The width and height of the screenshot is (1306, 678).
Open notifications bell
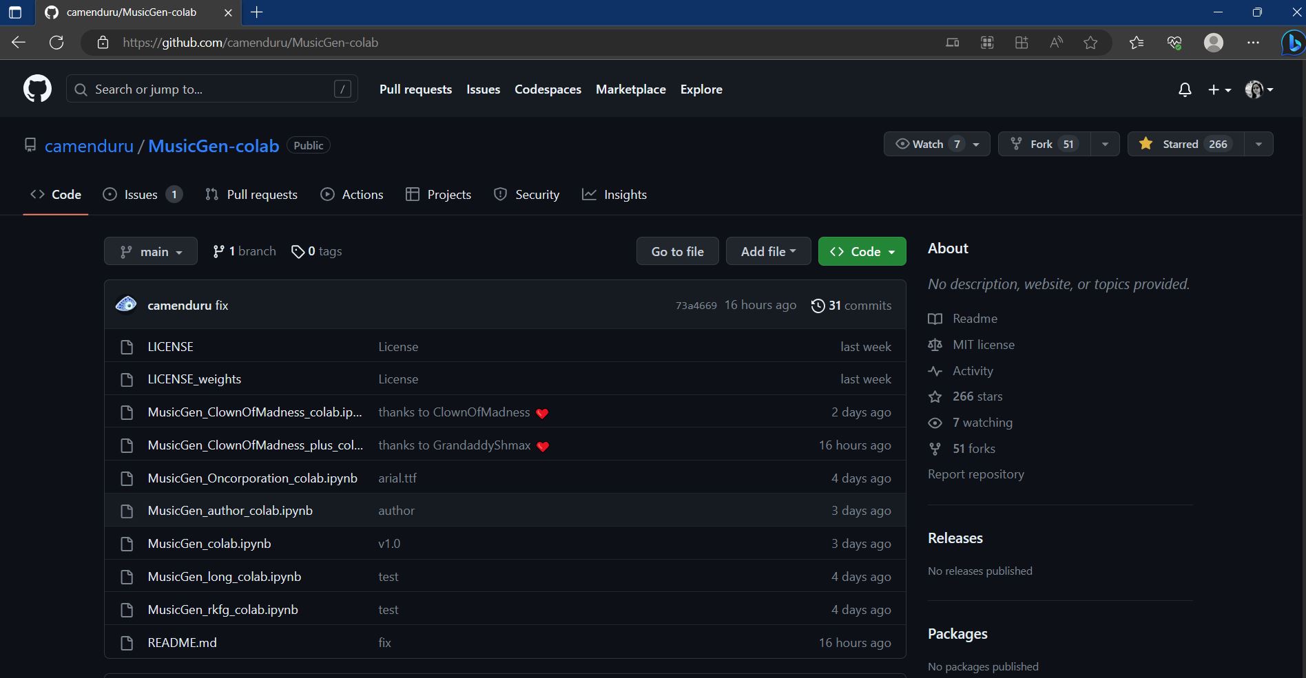tap(1185, 89)
